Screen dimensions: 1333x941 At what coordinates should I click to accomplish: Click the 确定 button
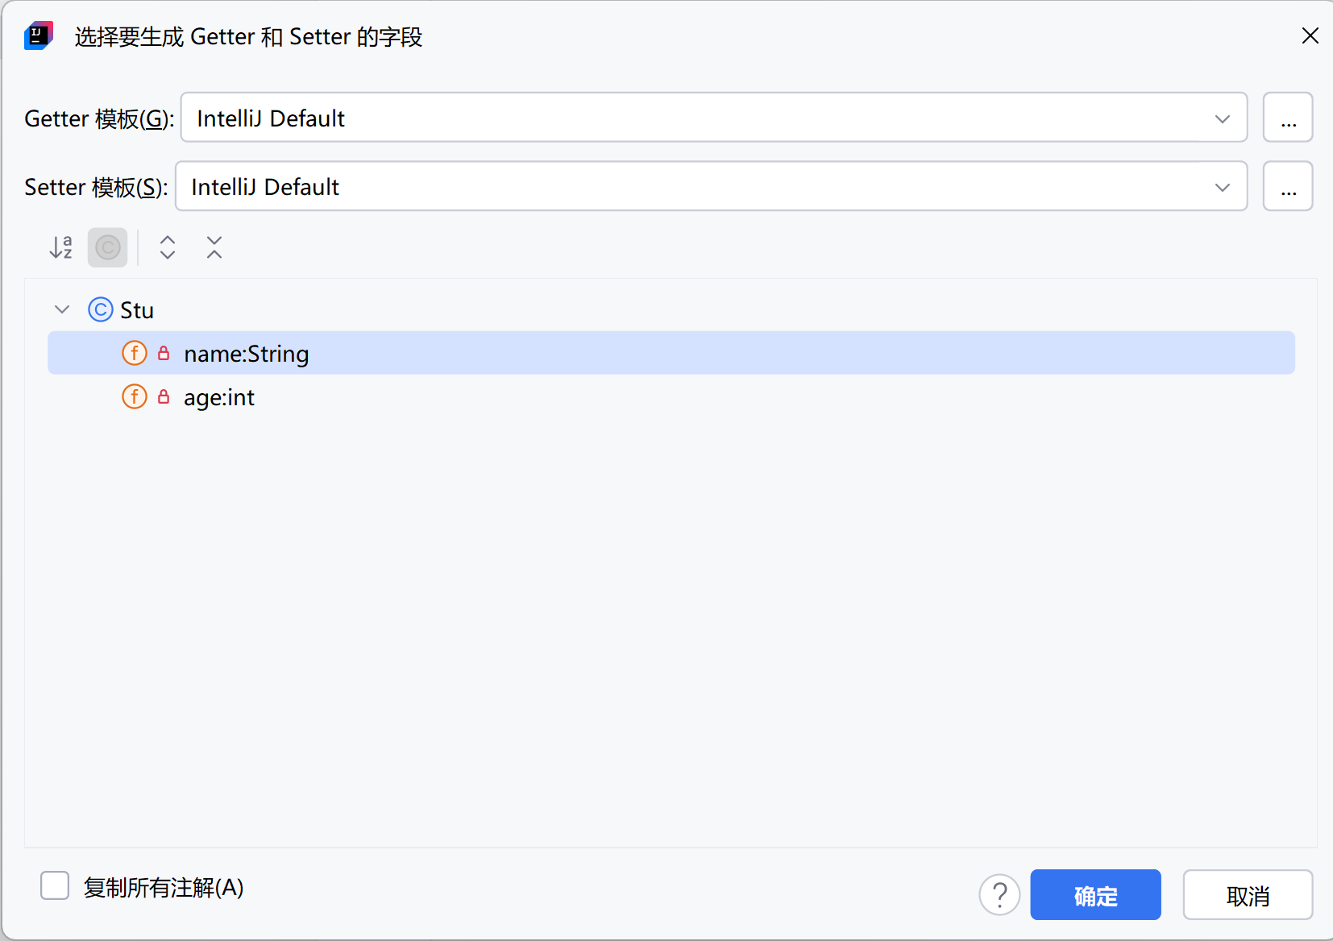[1095, 895]
